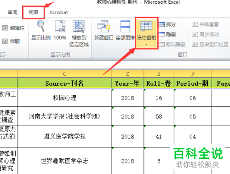
Task: Select cell 世界睡眠医学杂志
Action: point(65,161)
